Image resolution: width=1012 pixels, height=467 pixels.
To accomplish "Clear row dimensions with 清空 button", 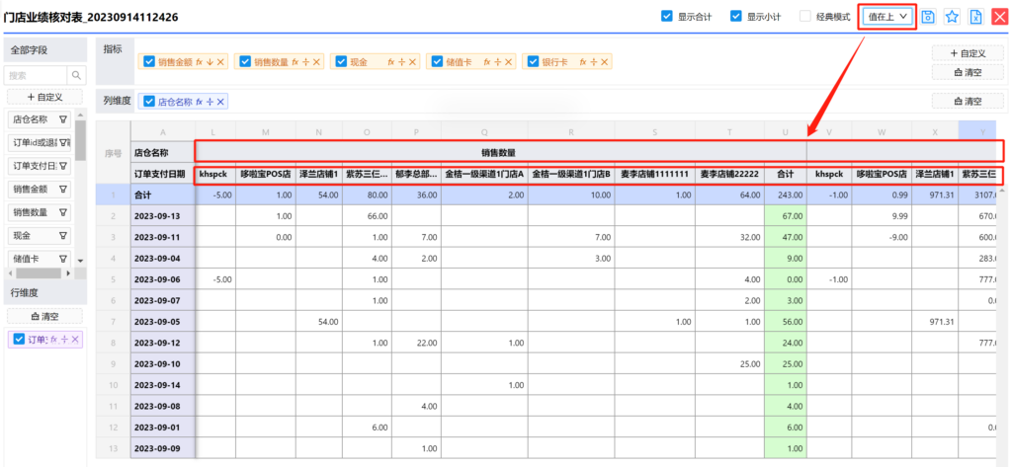I will click(x=44, y=316).
